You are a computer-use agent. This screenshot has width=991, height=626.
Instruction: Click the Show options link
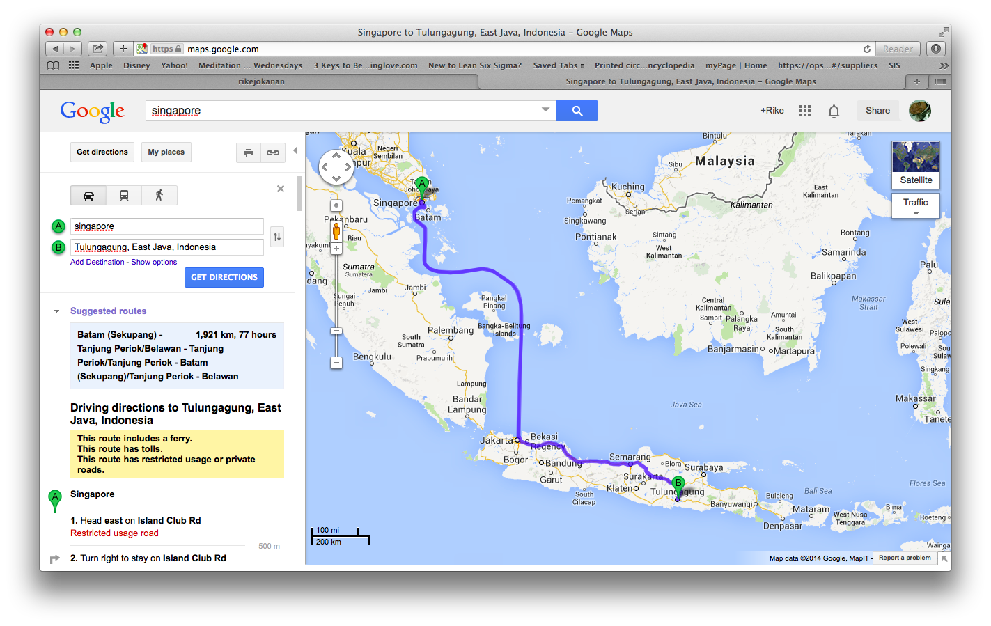[154, 263]
